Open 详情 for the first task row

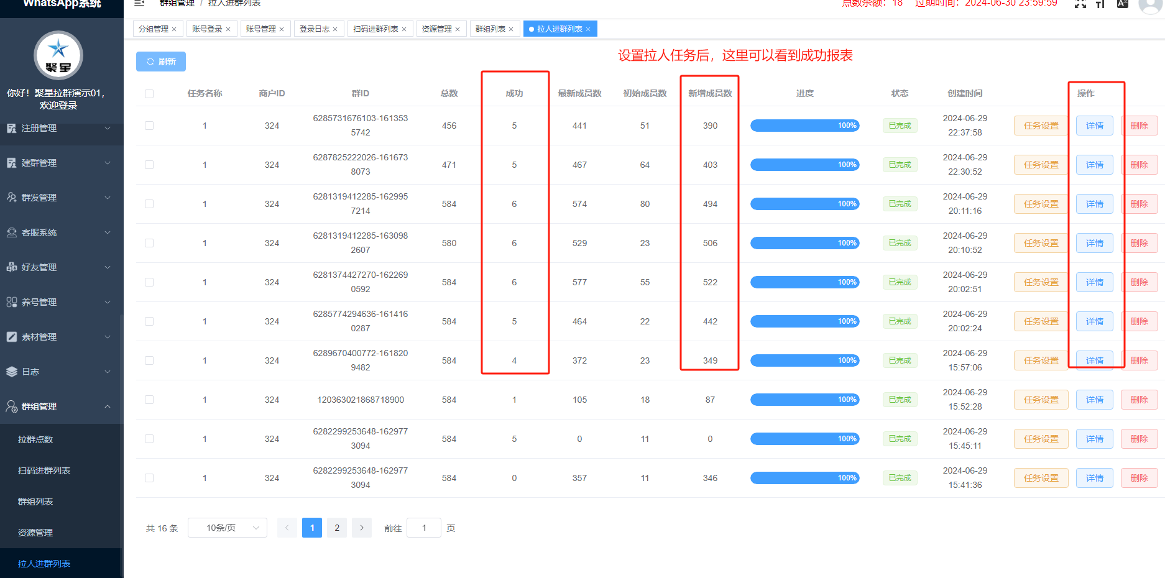pos(1094,126)
